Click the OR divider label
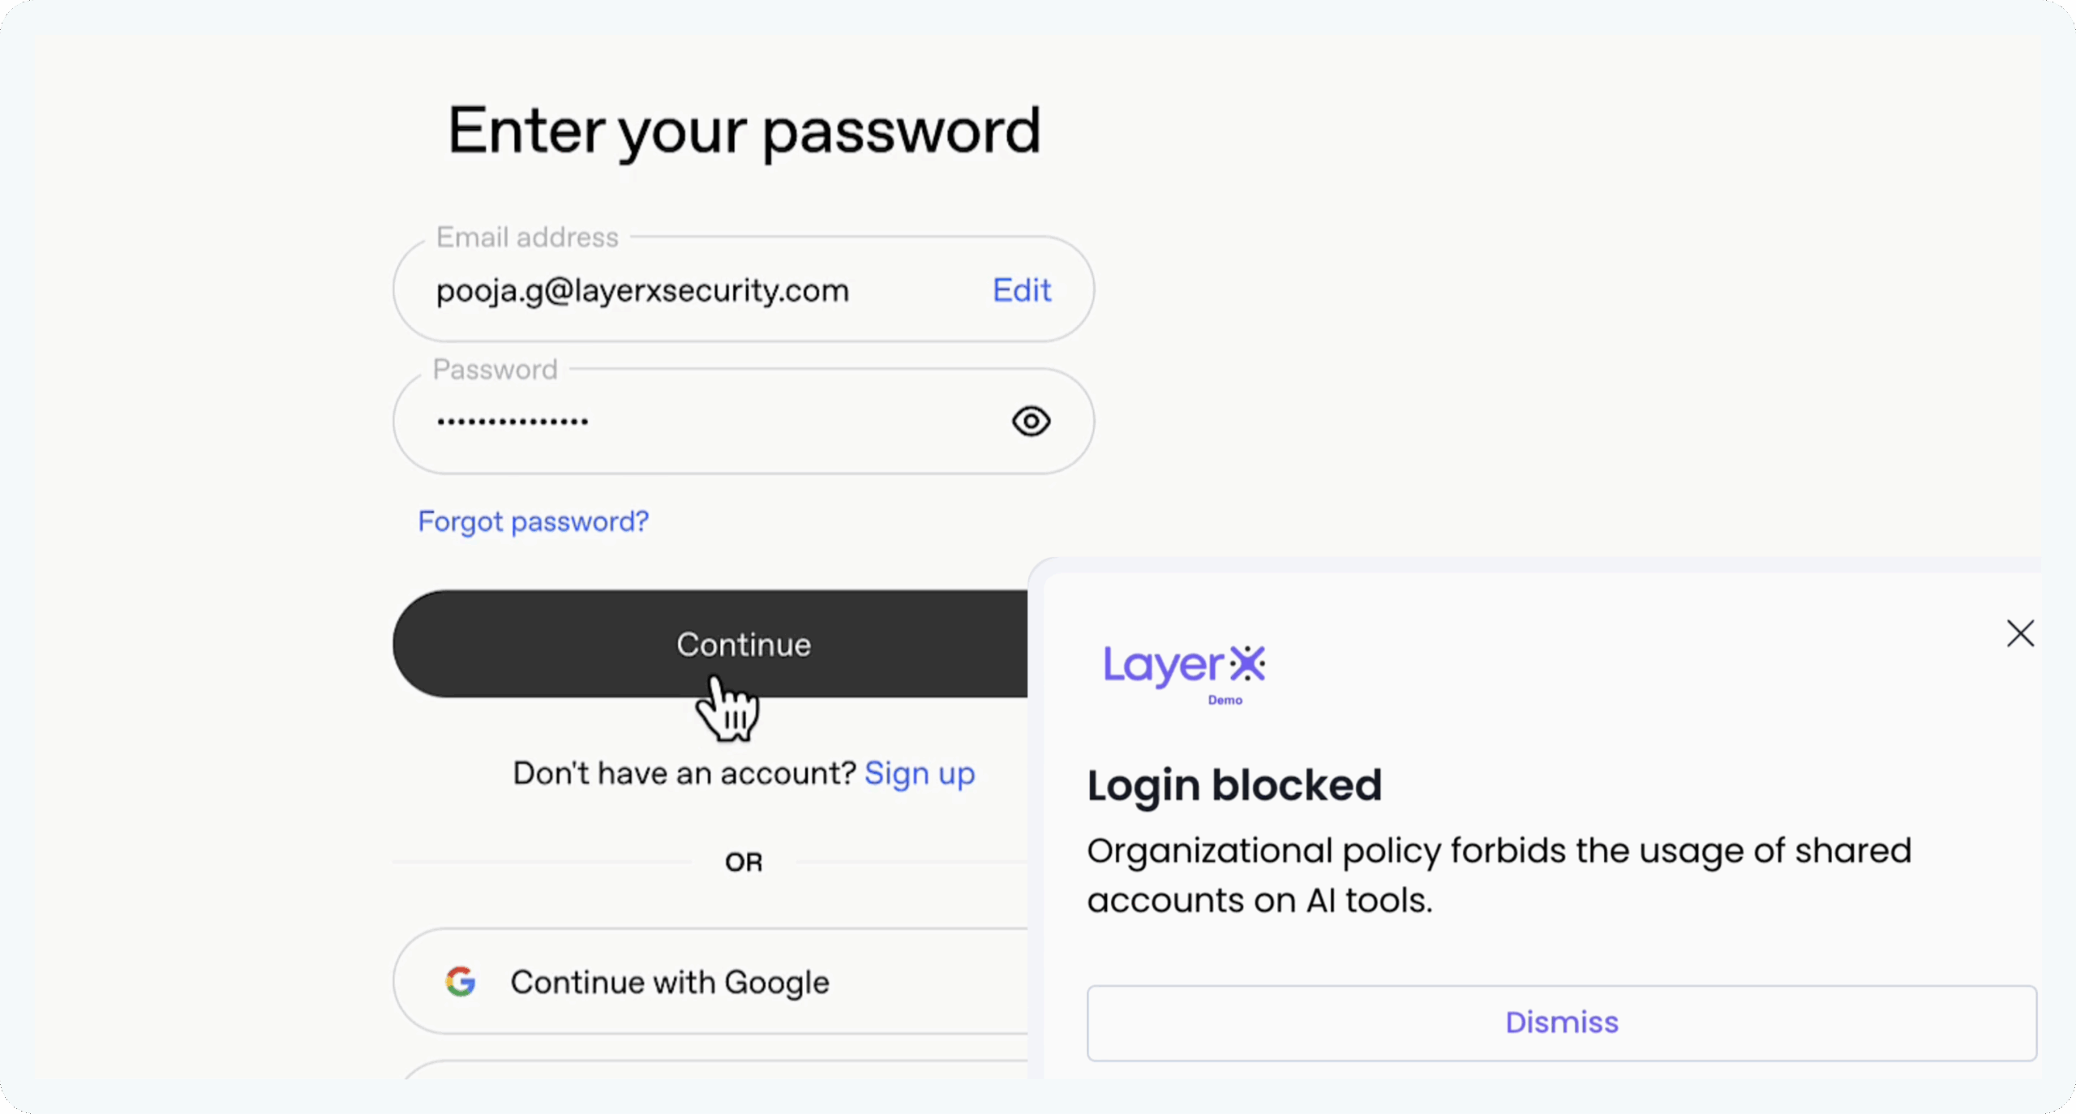Viewport: 2076px width, 1114px height. coord(744,862)
